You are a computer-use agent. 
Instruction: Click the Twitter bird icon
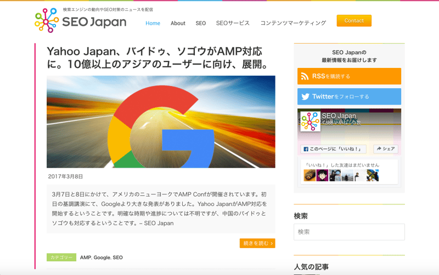click(x=305, y=97)
